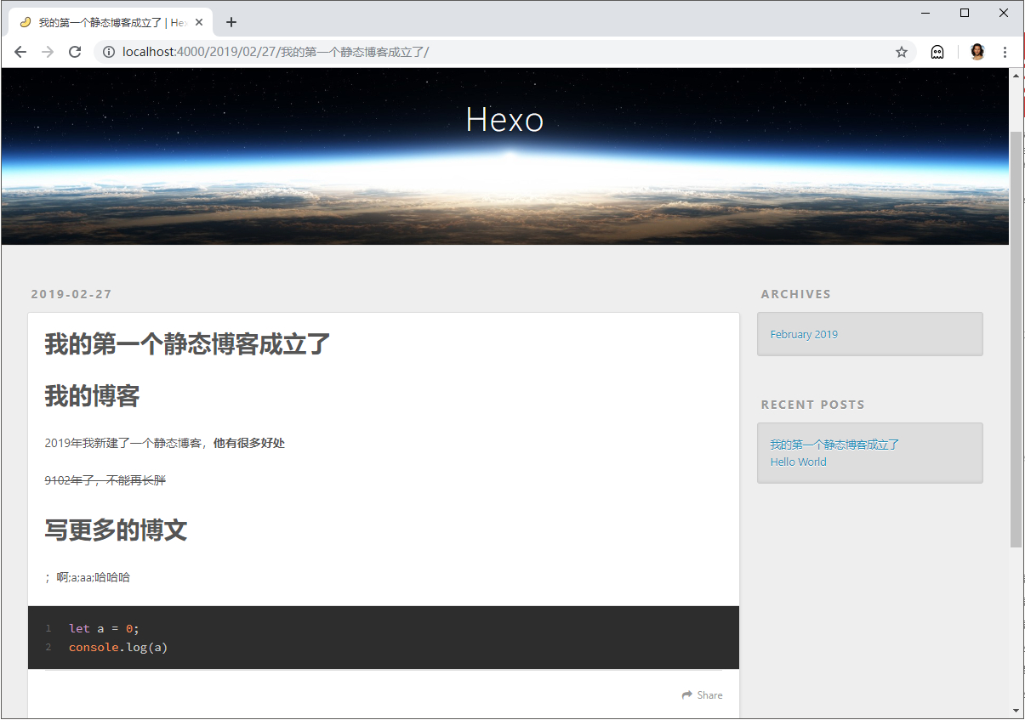Maximize the Chrome window

pyautogui.click(x=965, y=13)
